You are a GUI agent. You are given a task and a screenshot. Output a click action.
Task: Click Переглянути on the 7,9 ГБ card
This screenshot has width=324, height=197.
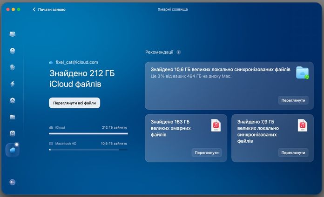[x=293, y=153]
